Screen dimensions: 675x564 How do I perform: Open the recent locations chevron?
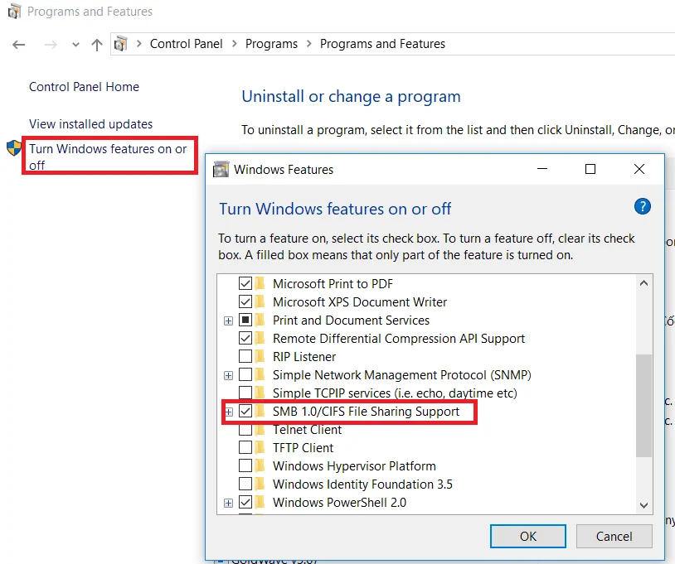pos(75,45)
